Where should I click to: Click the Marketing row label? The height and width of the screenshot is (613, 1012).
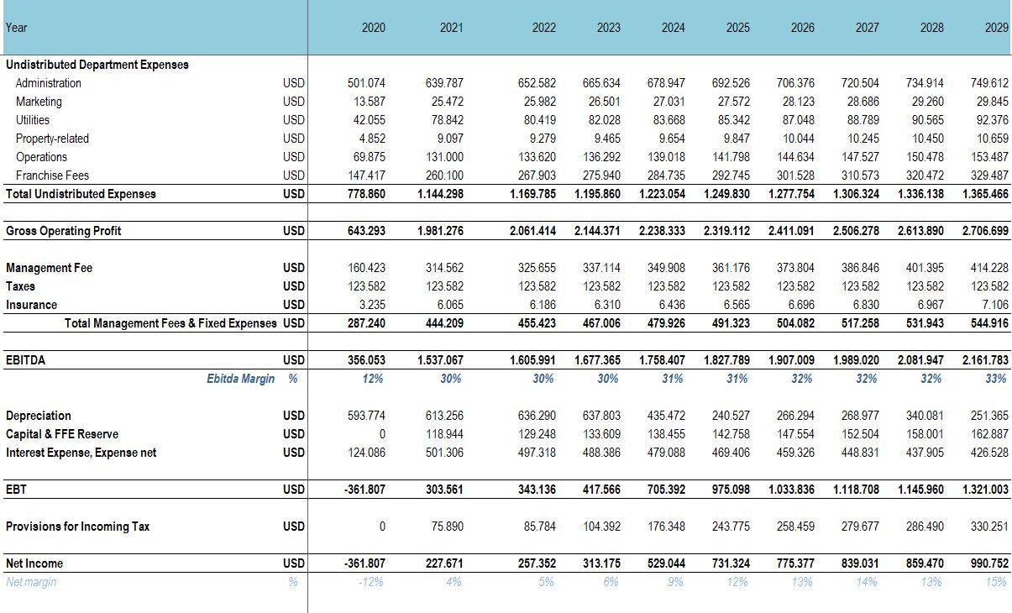click(39, 102)
